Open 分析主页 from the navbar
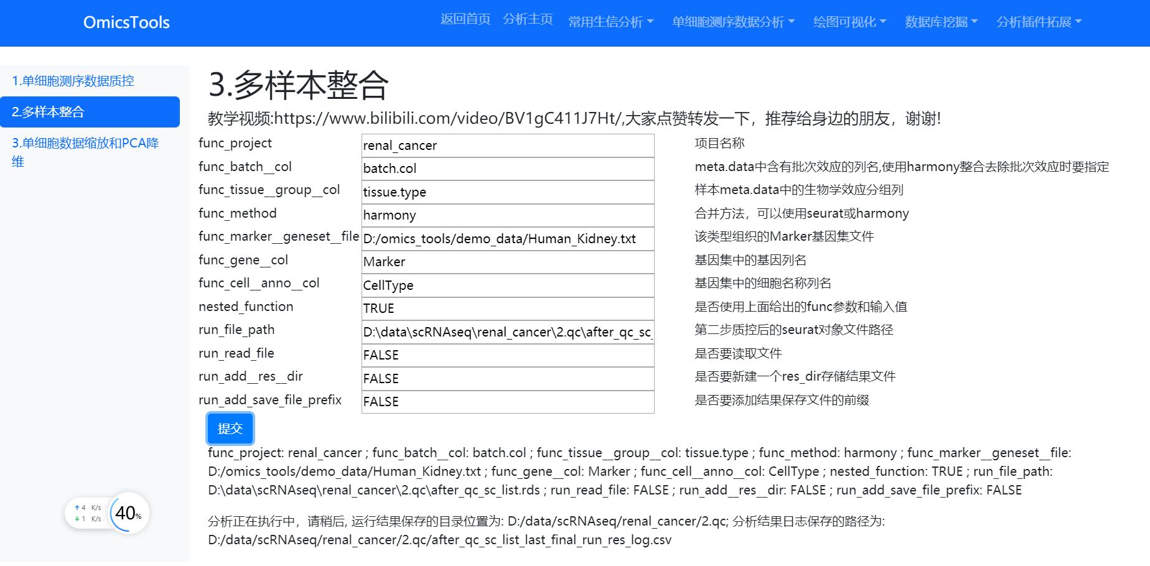The image size is (1150, 566). tap(528, 19)
